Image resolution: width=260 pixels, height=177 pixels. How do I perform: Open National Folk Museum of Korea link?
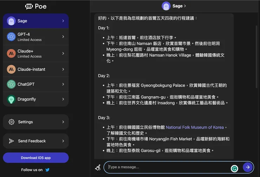195,127
